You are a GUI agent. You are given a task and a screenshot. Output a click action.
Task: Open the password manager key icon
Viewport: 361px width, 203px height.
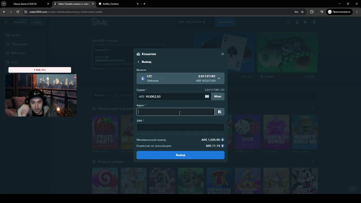pos(296,12)
